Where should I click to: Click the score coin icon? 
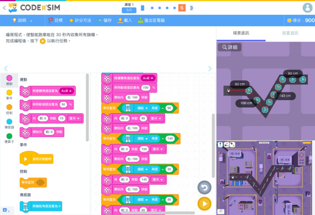coord(289,20)
